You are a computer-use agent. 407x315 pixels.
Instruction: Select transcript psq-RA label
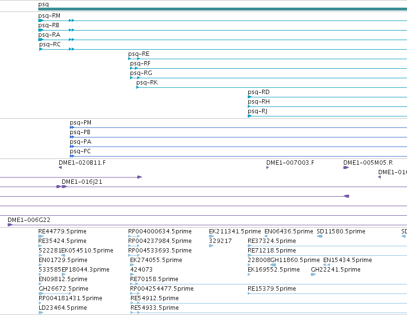click(49, 35)
